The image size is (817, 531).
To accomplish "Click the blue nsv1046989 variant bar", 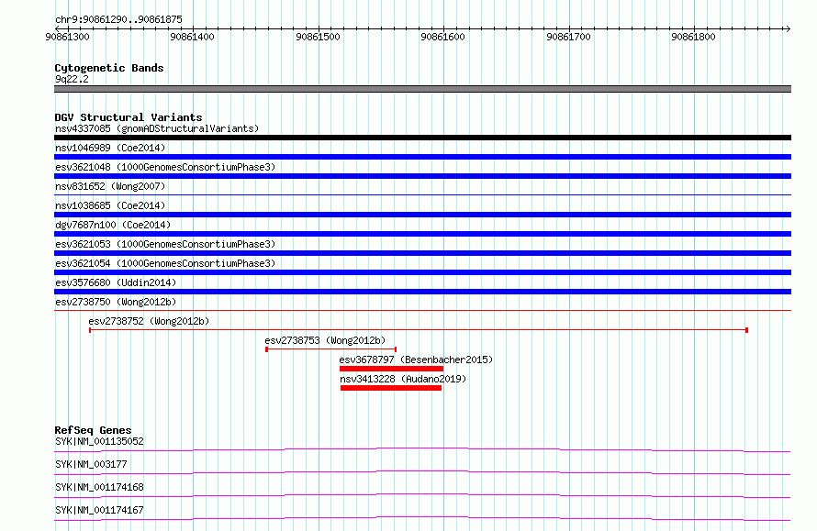I will point(422,157).
